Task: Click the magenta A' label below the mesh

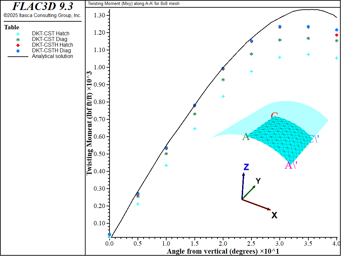Action: coord(290,165)
